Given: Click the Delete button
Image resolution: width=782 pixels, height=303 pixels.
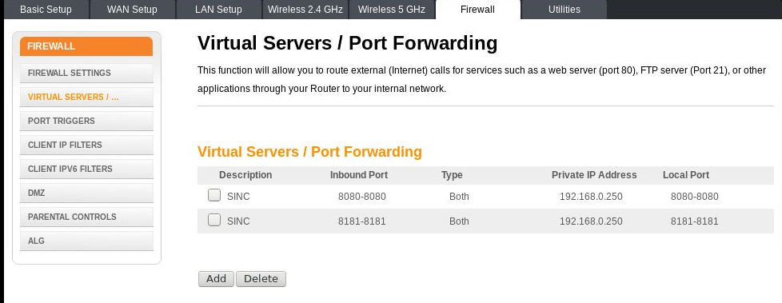Looking at the screenshot, I should click(x=261, y=278).
